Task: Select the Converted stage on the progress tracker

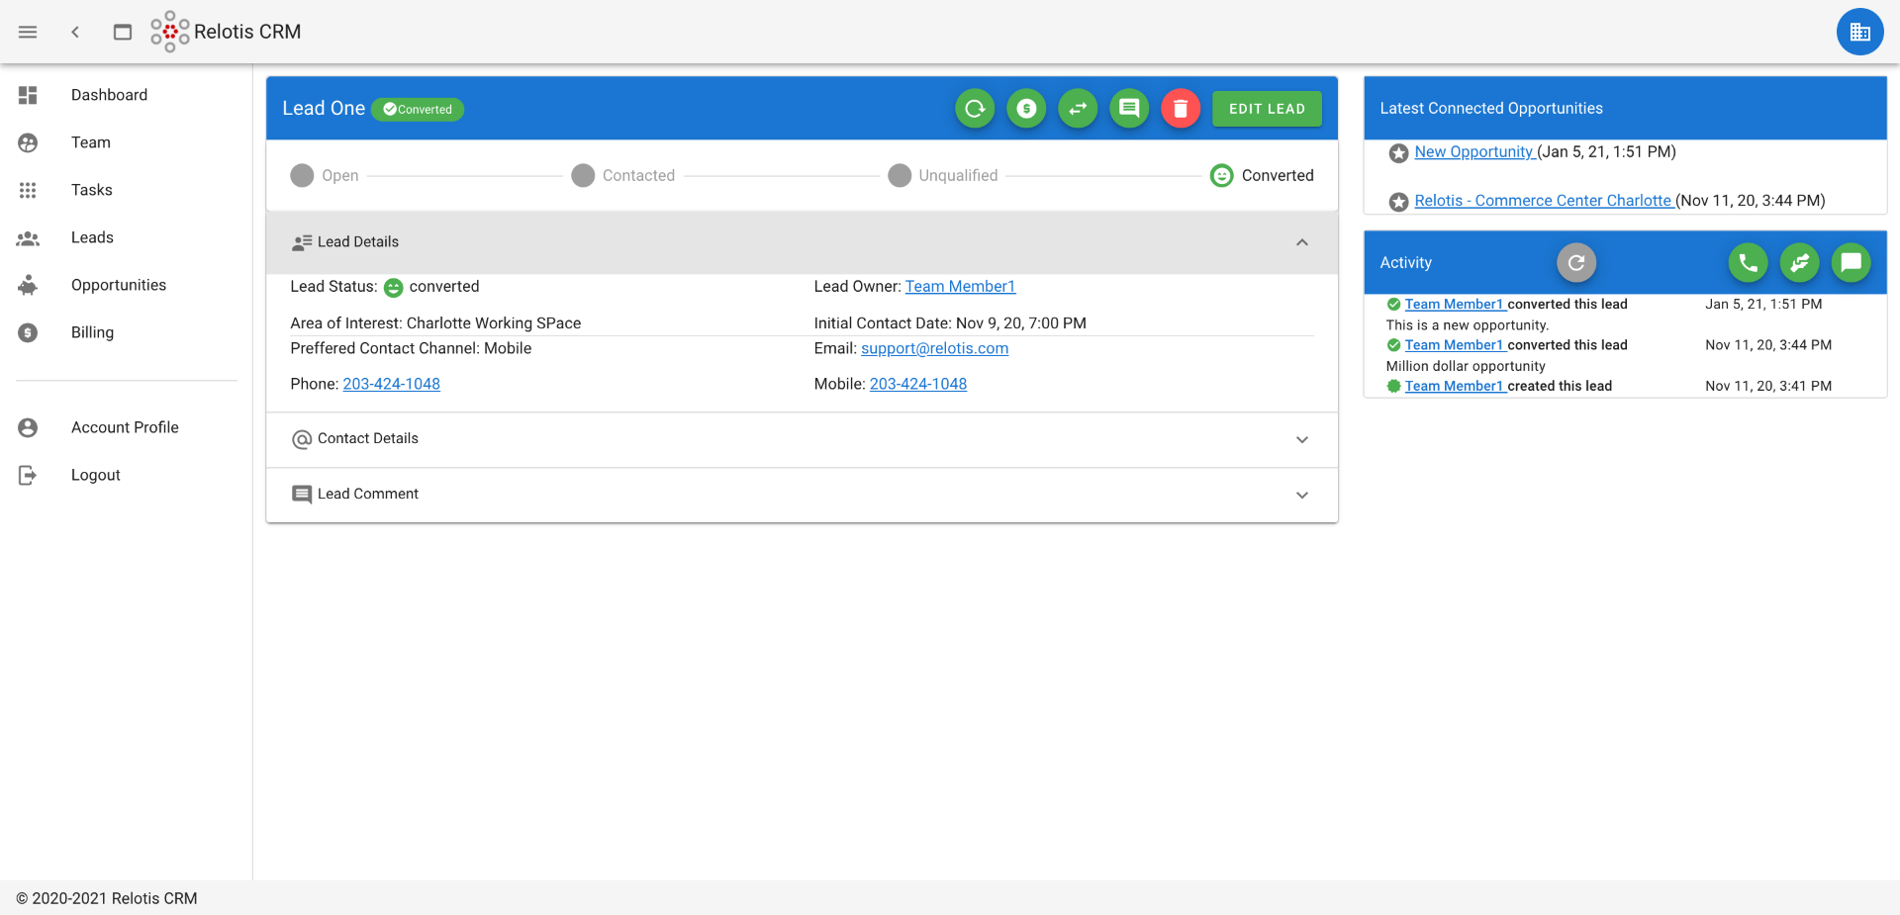Action: [x=1220, y=175]
